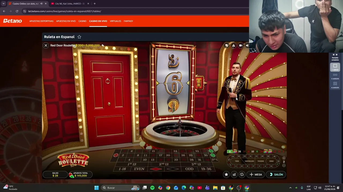Click the SALDO $ 28 balance display
The image size is (343, 192).
55,175
